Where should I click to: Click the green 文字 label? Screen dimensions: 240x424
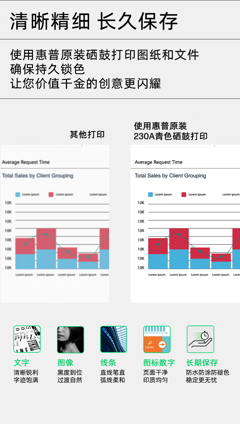coord(21,363)
